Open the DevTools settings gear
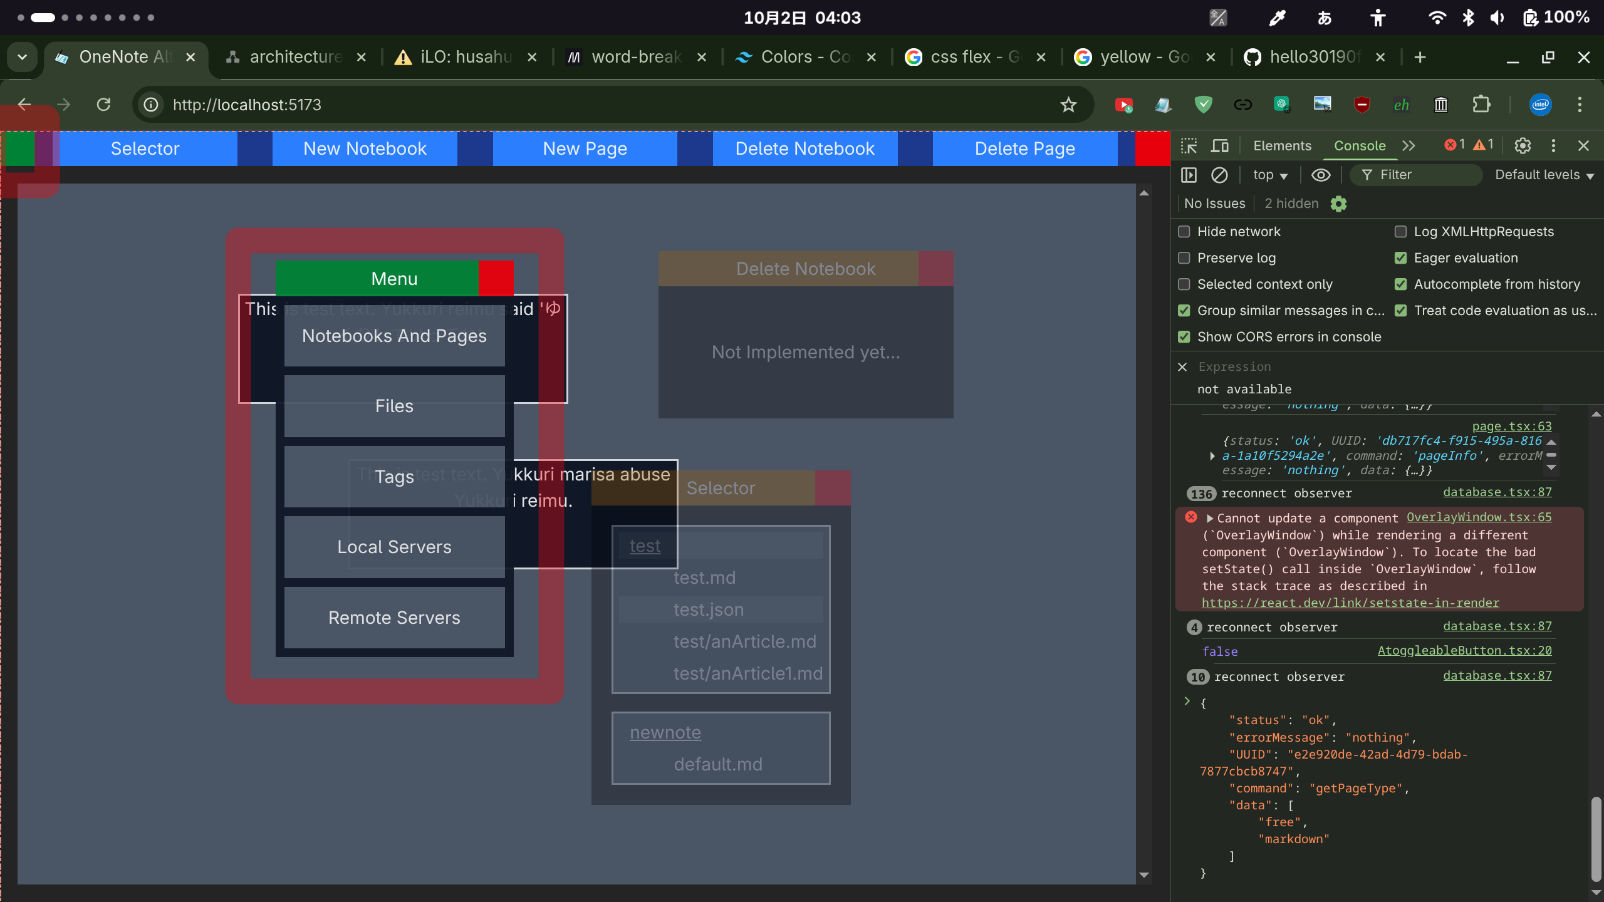The image size is (1604, 902). pyautogui.click(x=1523, y=146)
